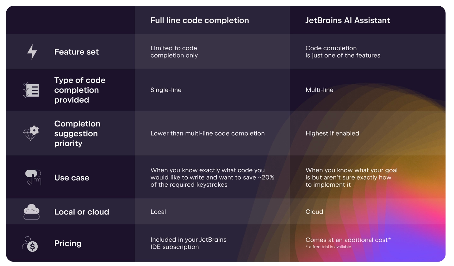Click the checklist icon for code completion type
Screen dimensions: 454x266
coord(31,90)
